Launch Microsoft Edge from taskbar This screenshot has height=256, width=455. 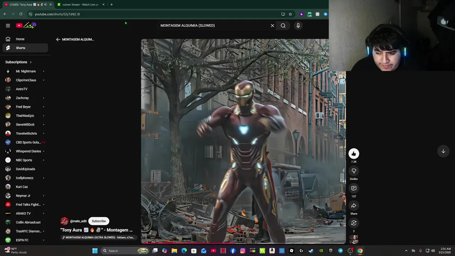tap(184, 251)
